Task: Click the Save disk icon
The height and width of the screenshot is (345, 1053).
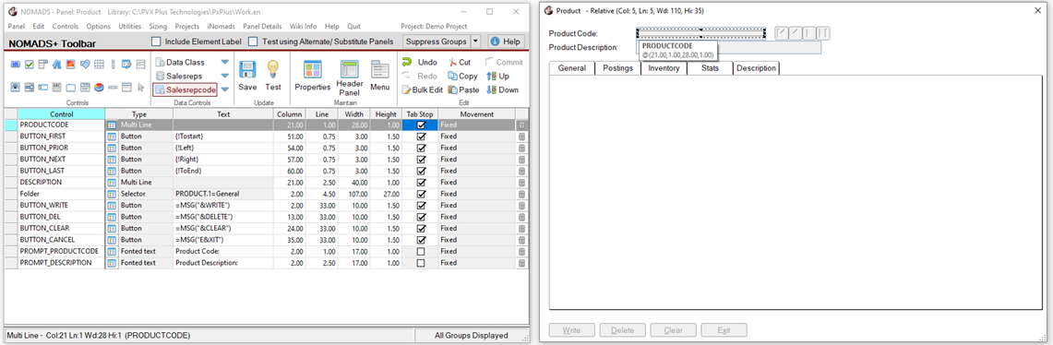Action: (x=248, y=70)
